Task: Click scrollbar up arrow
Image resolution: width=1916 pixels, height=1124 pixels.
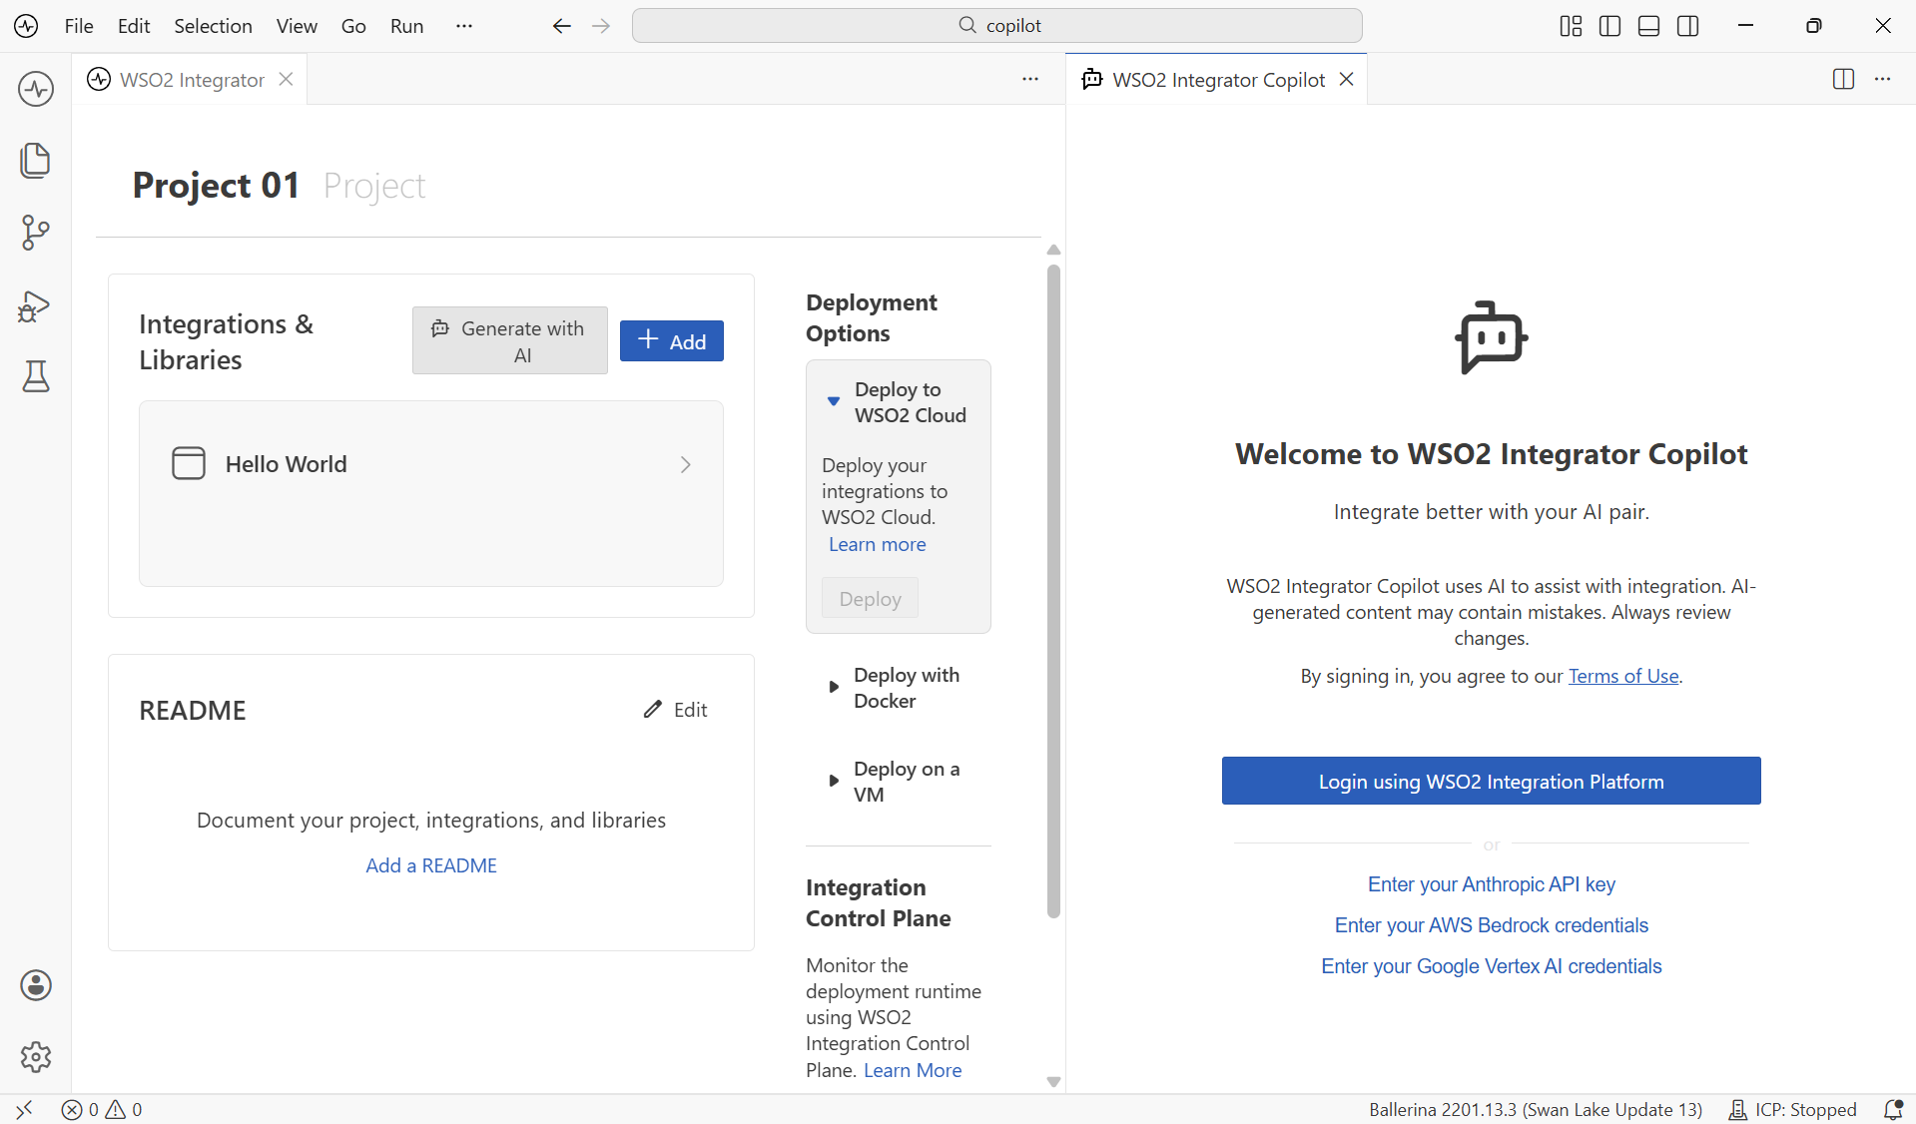Action: [1053, 250]
